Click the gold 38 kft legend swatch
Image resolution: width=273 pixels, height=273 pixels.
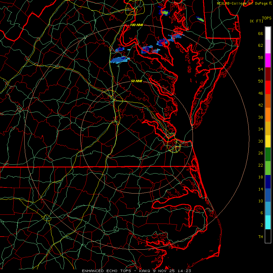point(268,128)
